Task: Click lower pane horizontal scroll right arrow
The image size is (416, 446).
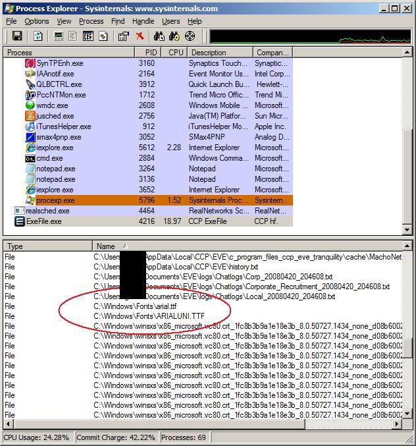Action: click(398, 424)
